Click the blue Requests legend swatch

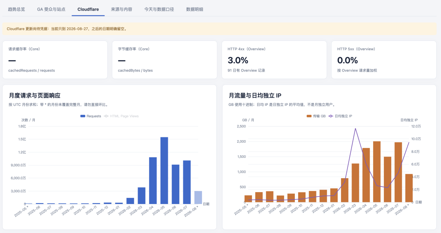82,116
